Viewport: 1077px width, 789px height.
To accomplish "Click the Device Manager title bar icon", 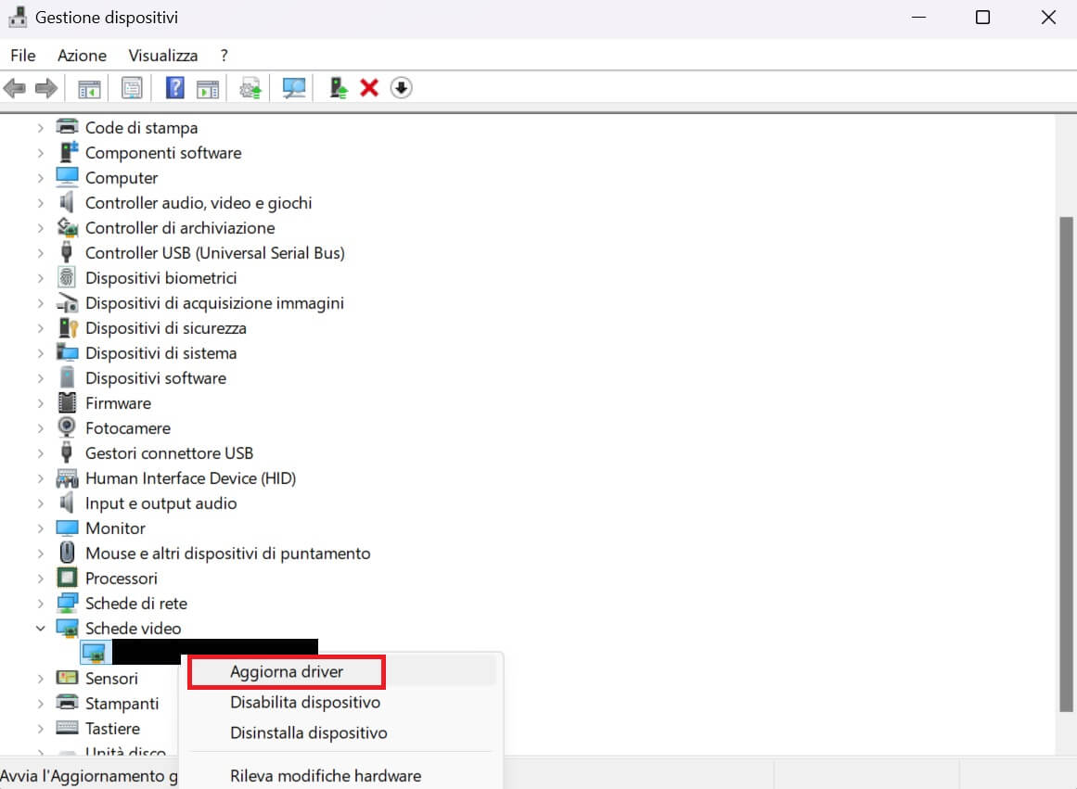I will point(18,18).
